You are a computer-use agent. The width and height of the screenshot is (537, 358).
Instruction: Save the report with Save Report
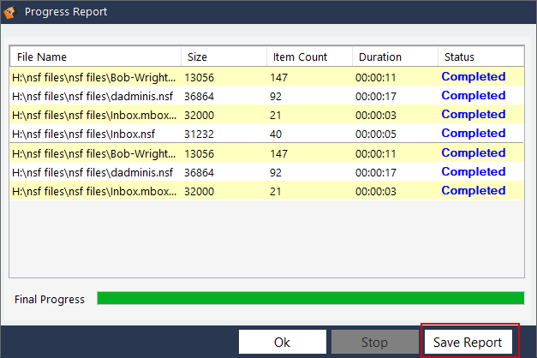(468, 343)
